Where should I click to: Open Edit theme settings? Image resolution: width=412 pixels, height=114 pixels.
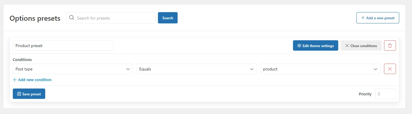(x=316, y=46)
